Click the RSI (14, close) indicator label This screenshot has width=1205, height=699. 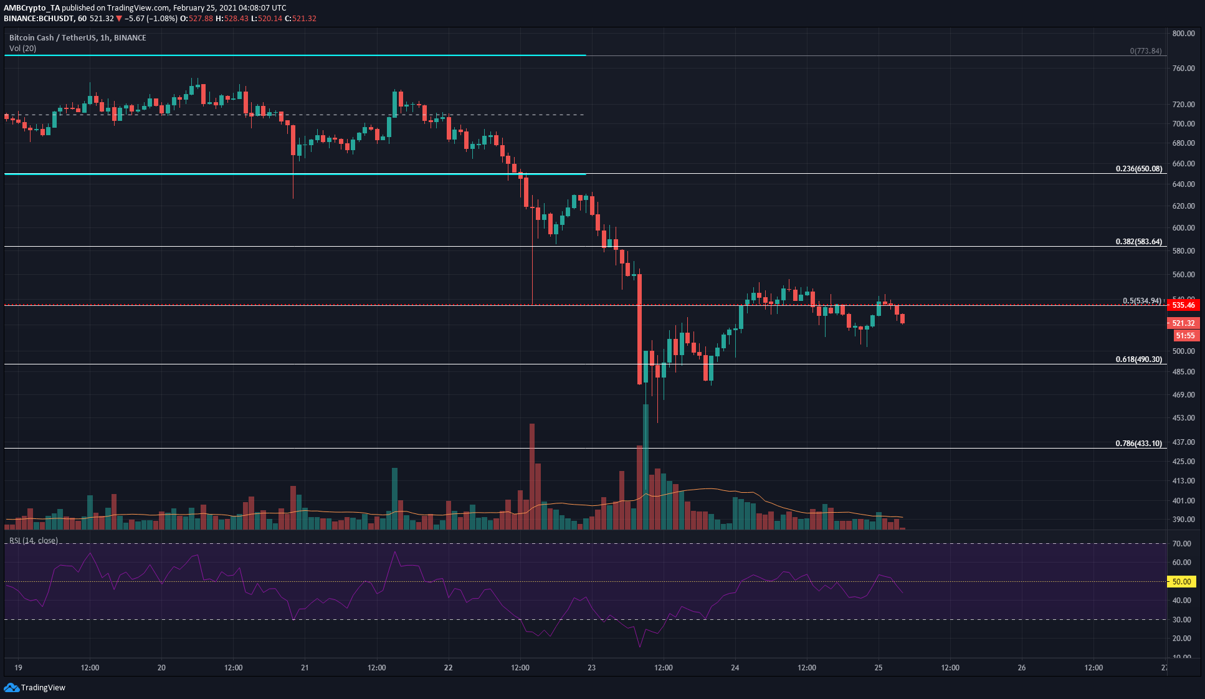(x=34, y=541)
